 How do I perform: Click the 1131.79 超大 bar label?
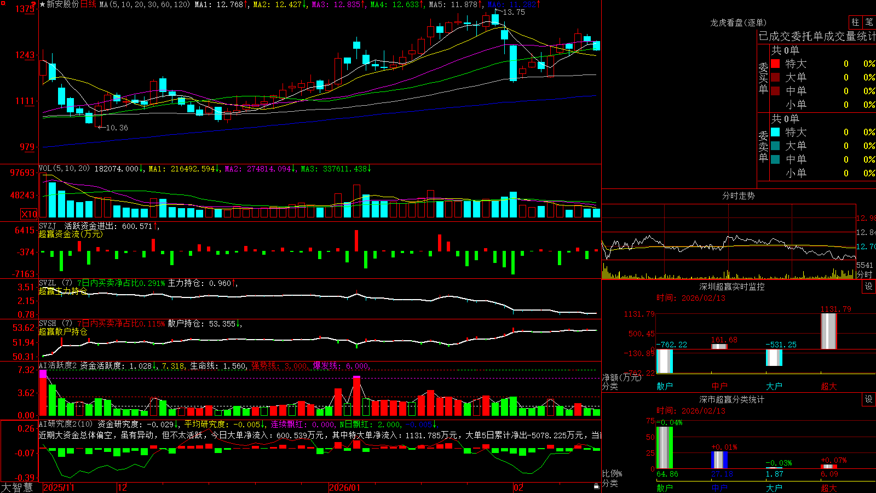[836, 309]
